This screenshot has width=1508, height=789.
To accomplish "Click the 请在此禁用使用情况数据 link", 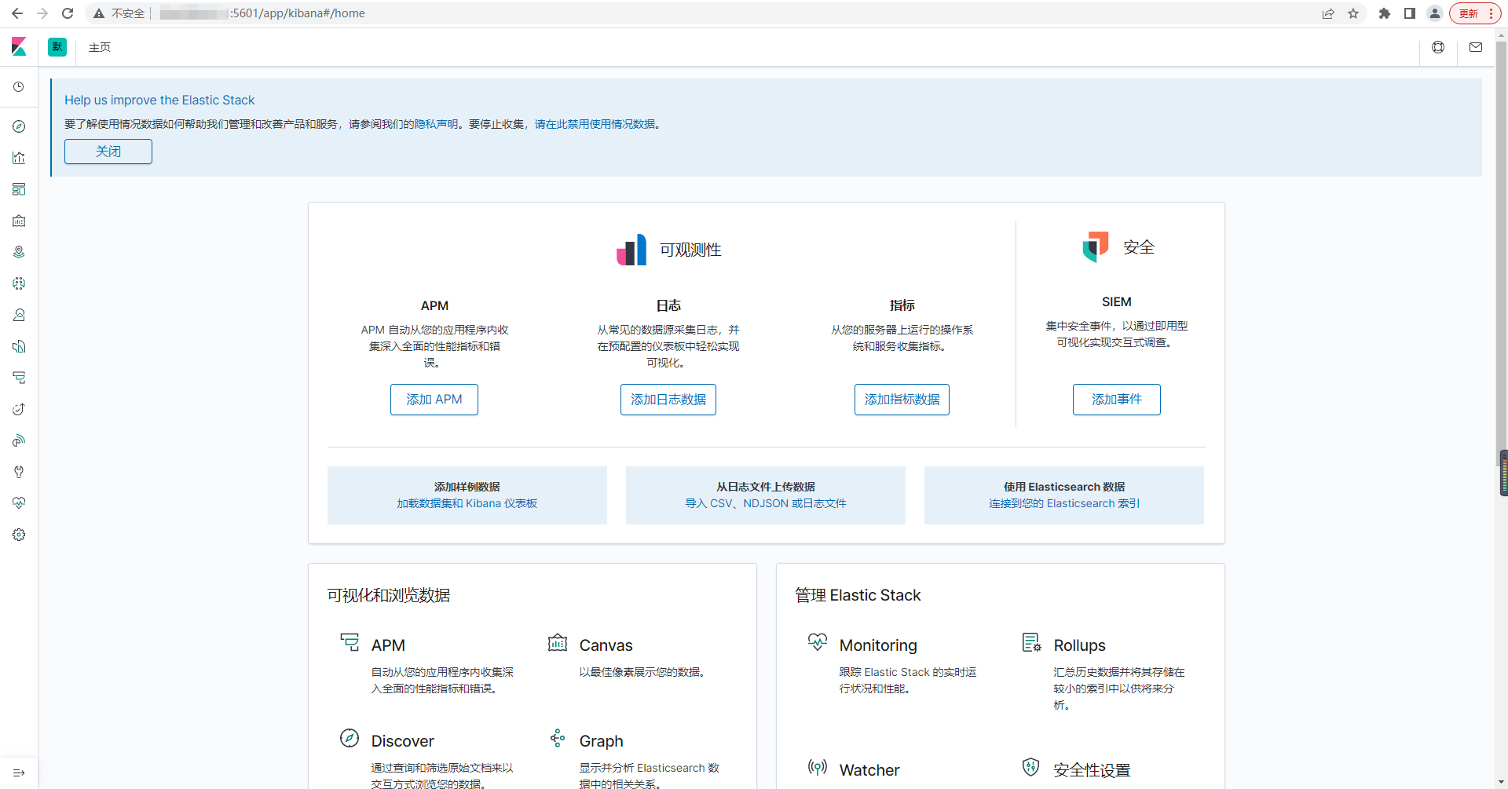I will click(595, 124).
